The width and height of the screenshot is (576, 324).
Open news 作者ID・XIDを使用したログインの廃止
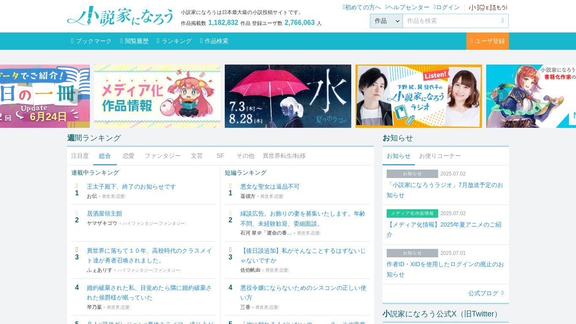tap(445, 269)
